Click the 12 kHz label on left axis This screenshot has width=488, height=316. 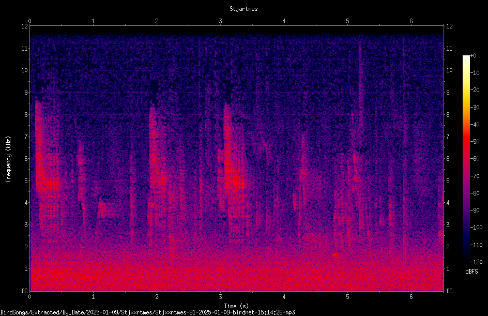(25, 26)
